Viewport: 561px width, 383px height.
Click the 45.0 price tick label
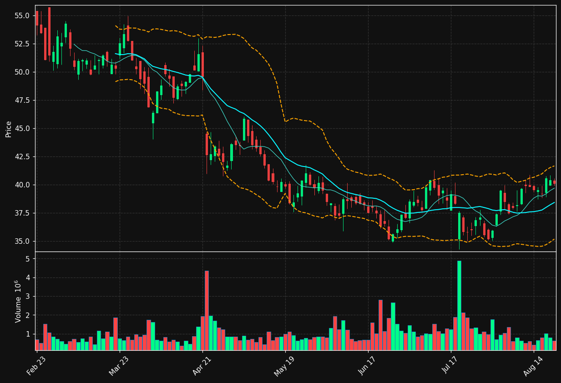click(22, 128)
